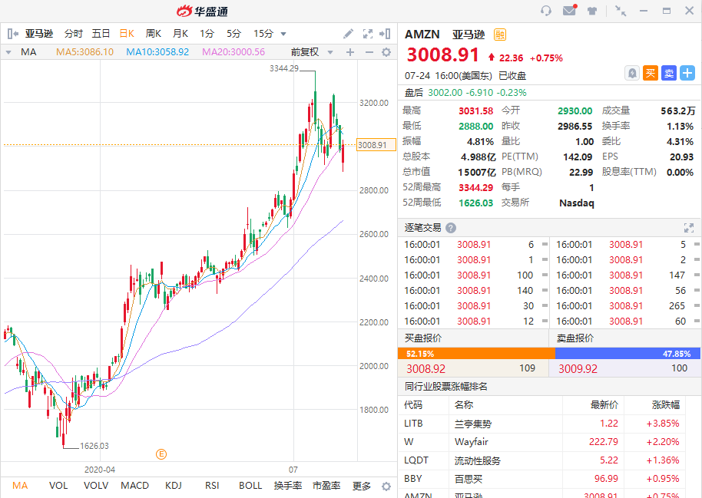Image resolution: width=702 pixels, height=498 pixels.
Task: Click MA20:3000.56 legend label
Action: pyautogui.click(x=233, y=52)
